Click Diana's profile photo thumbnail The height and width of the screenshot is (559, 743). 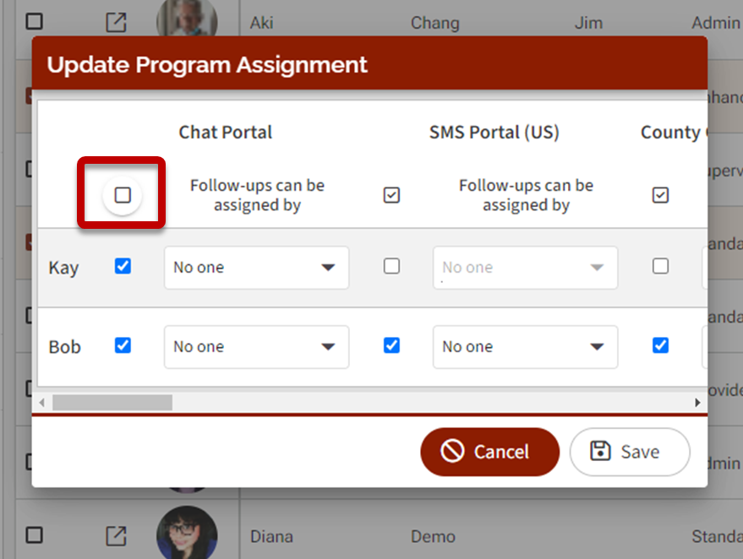(x=187, y=534)
